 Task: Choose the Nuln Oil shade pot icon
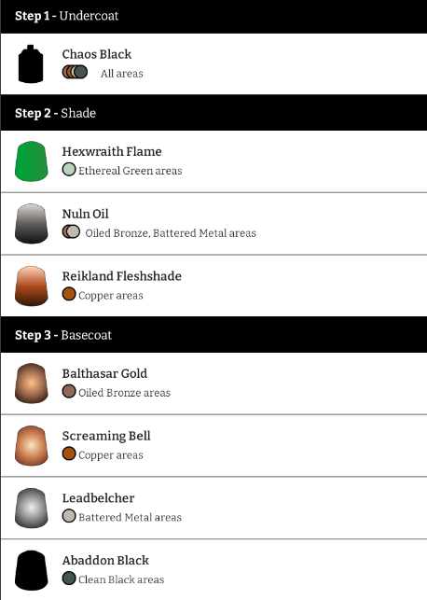point(32,223)
